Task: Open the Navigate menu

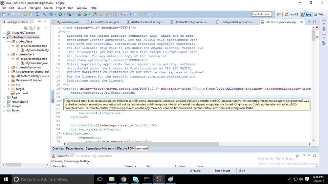Action: coord(35,8)
